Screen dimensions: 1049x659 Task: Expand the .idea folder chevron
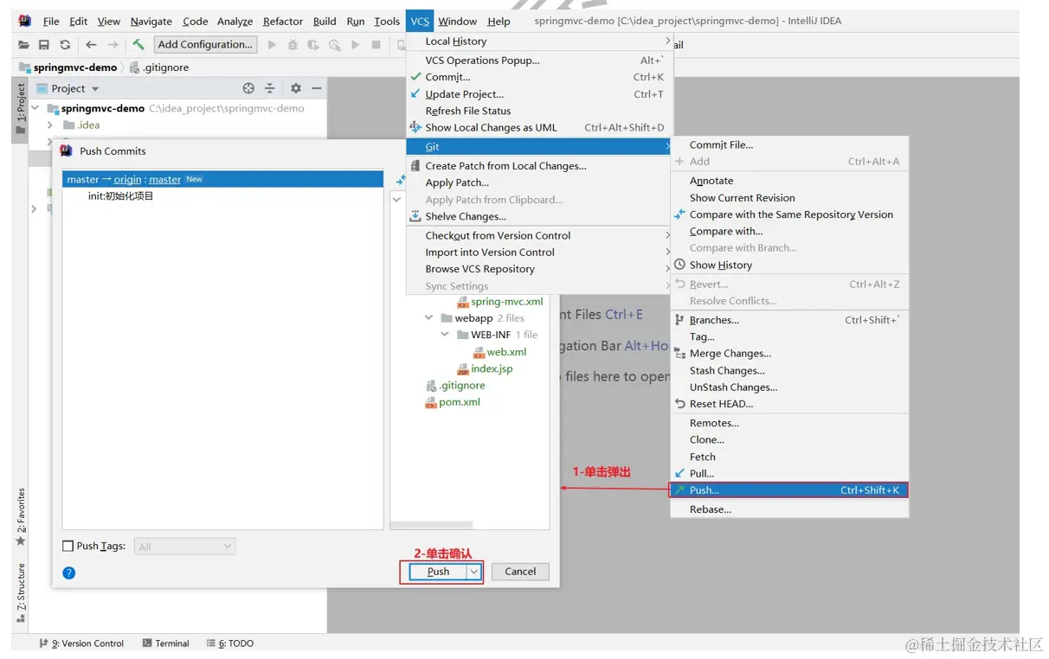(51, 125)
